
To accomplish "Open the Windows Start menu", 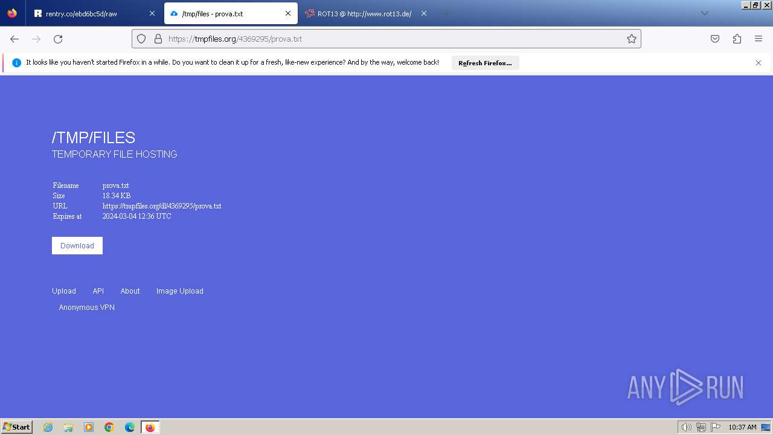I will click(17, 427).
